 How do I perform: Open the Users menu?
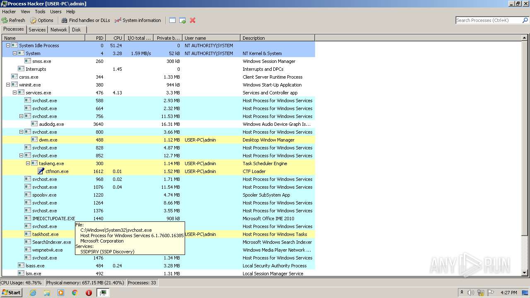[x=56, y=12]
